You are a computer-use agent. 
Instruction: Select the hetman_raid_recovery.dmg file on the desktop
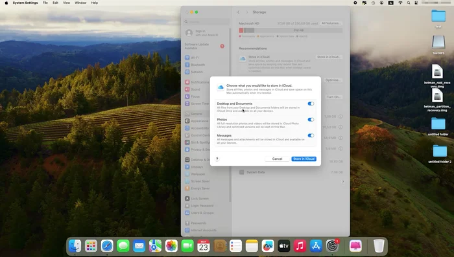pos(437,76)
